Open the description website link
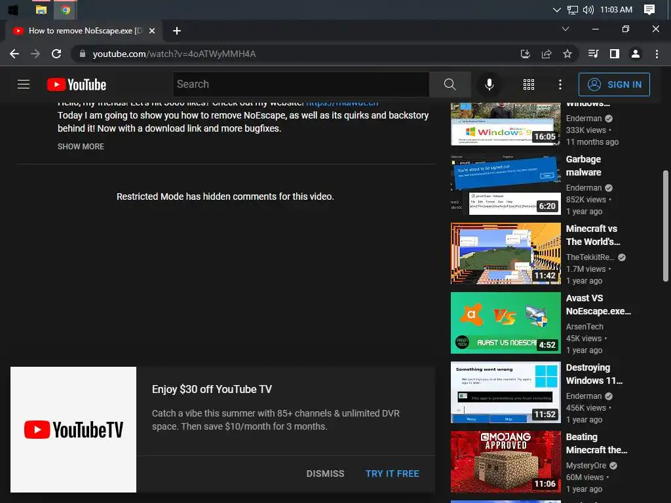The height and width of the screenshot is (503, 671). point(342,103)
